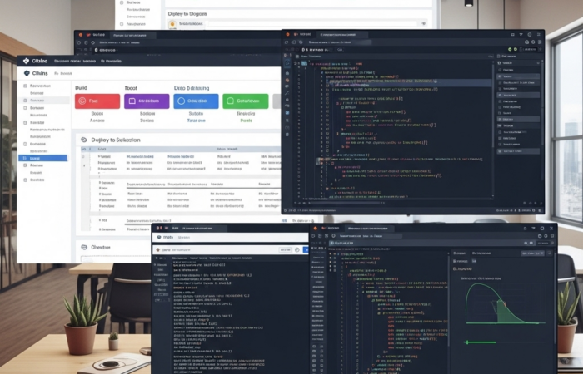Tick the first checkbox in the white sidebar
The height and width of the screenshot is (374, 583).
[26, 86]
